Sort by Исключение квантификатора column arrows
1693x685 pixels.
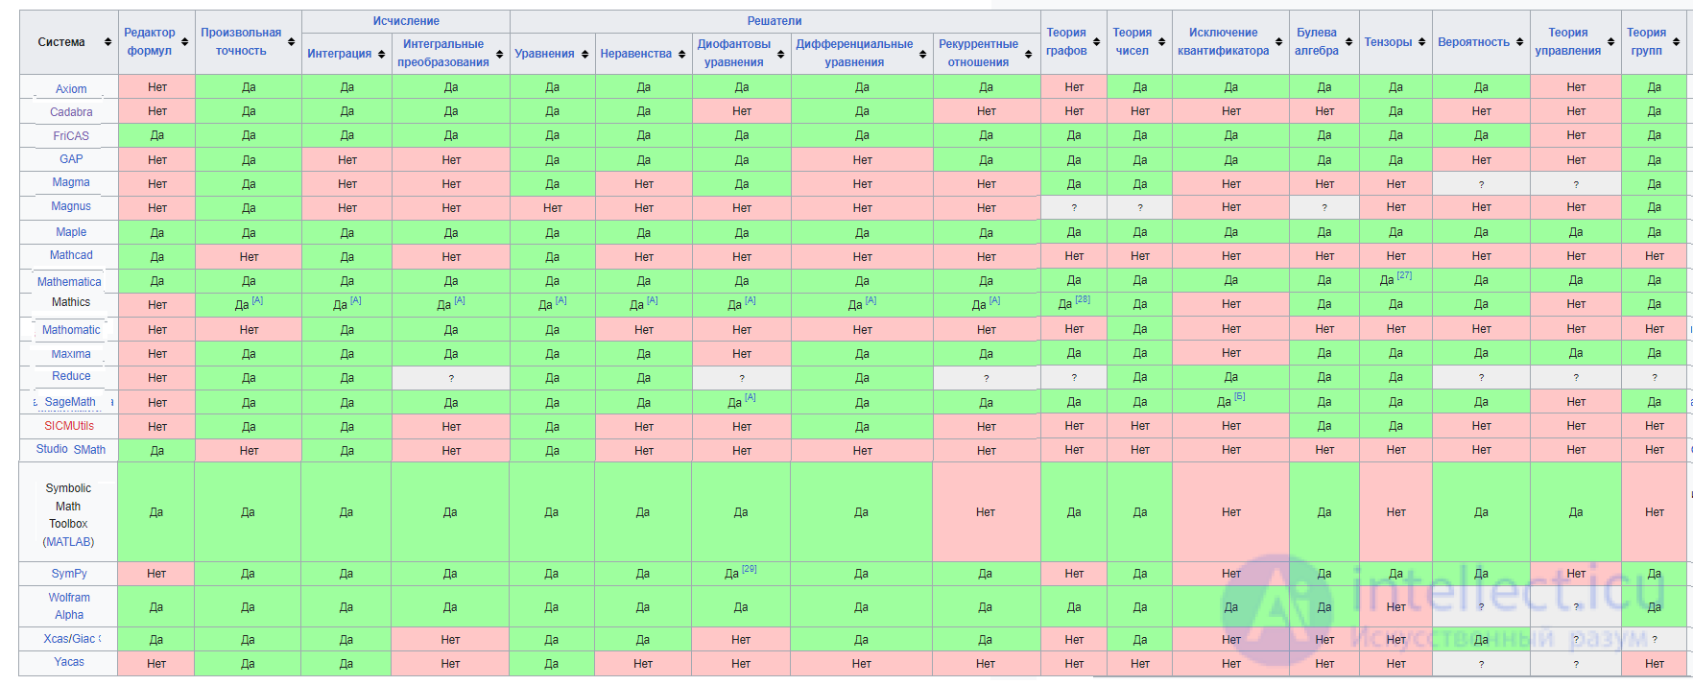1279,42
